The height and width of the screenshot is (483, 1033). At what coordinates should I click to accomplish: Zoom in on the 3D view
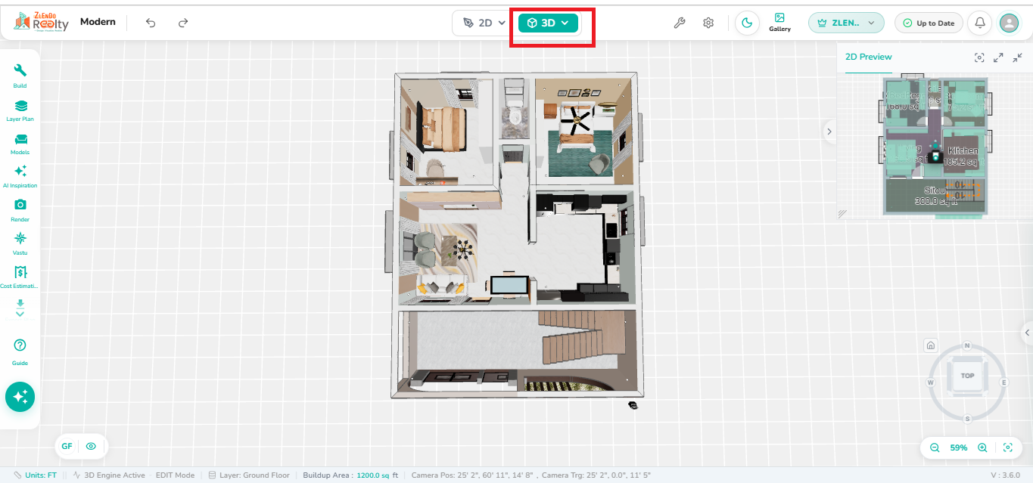pyautogui.click(x=982, y=447)
